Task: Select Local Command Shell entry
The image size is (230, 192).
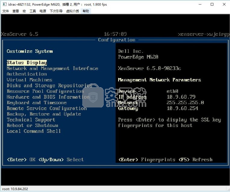Action: pos(34,131)
